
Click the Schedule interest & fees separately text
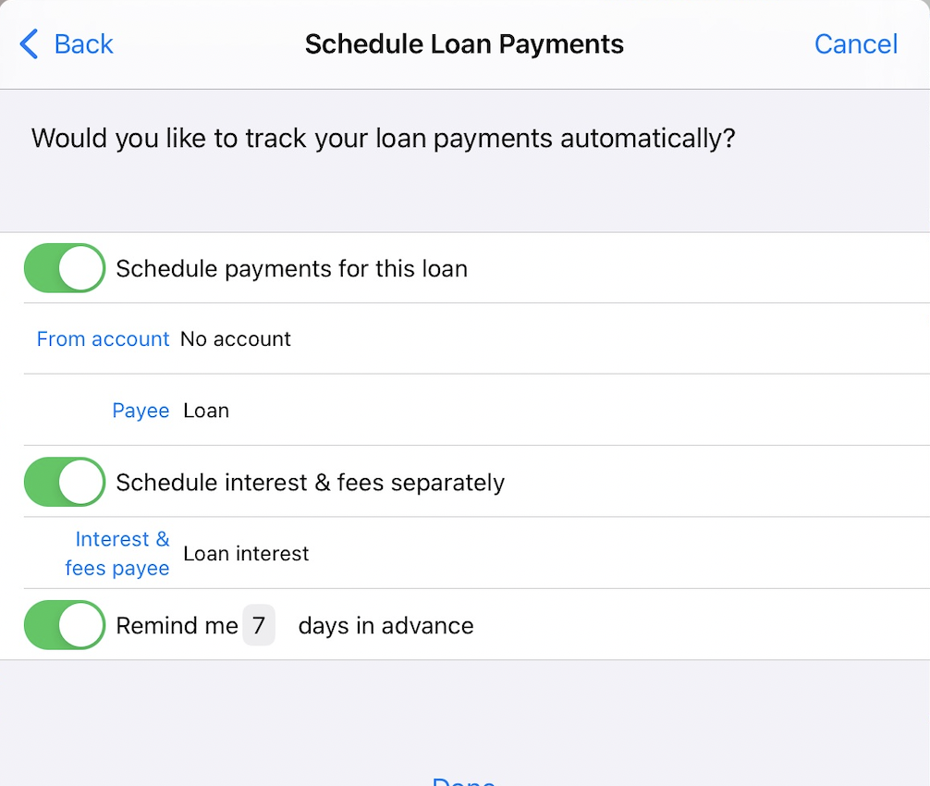click(x=310, y=483)
